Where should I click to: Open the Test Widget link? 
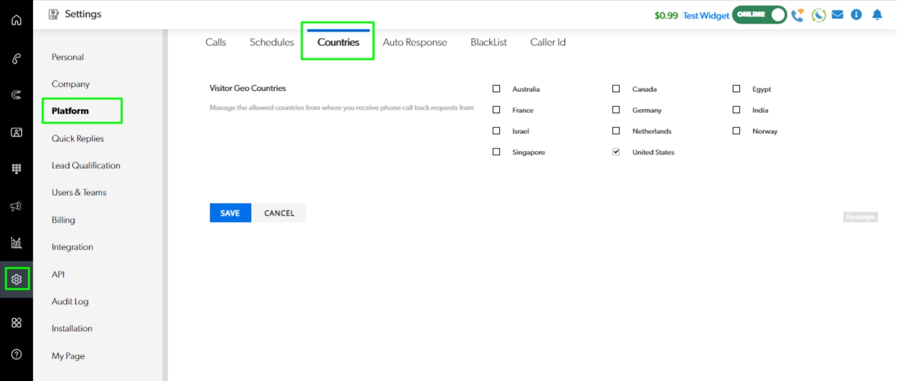pos(706,15)
